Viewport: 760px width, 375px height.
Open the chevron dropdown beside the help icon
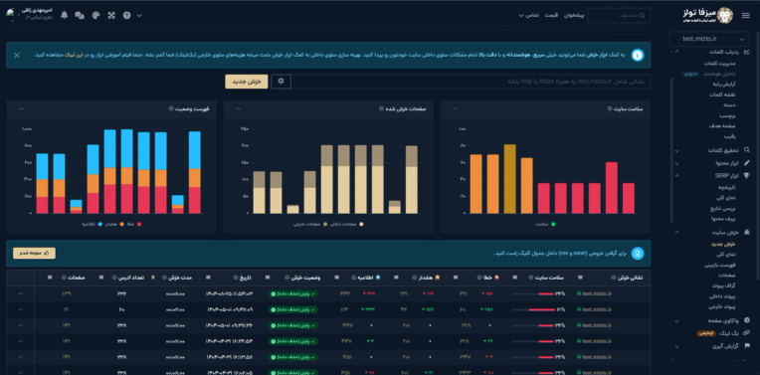point(139,16)
